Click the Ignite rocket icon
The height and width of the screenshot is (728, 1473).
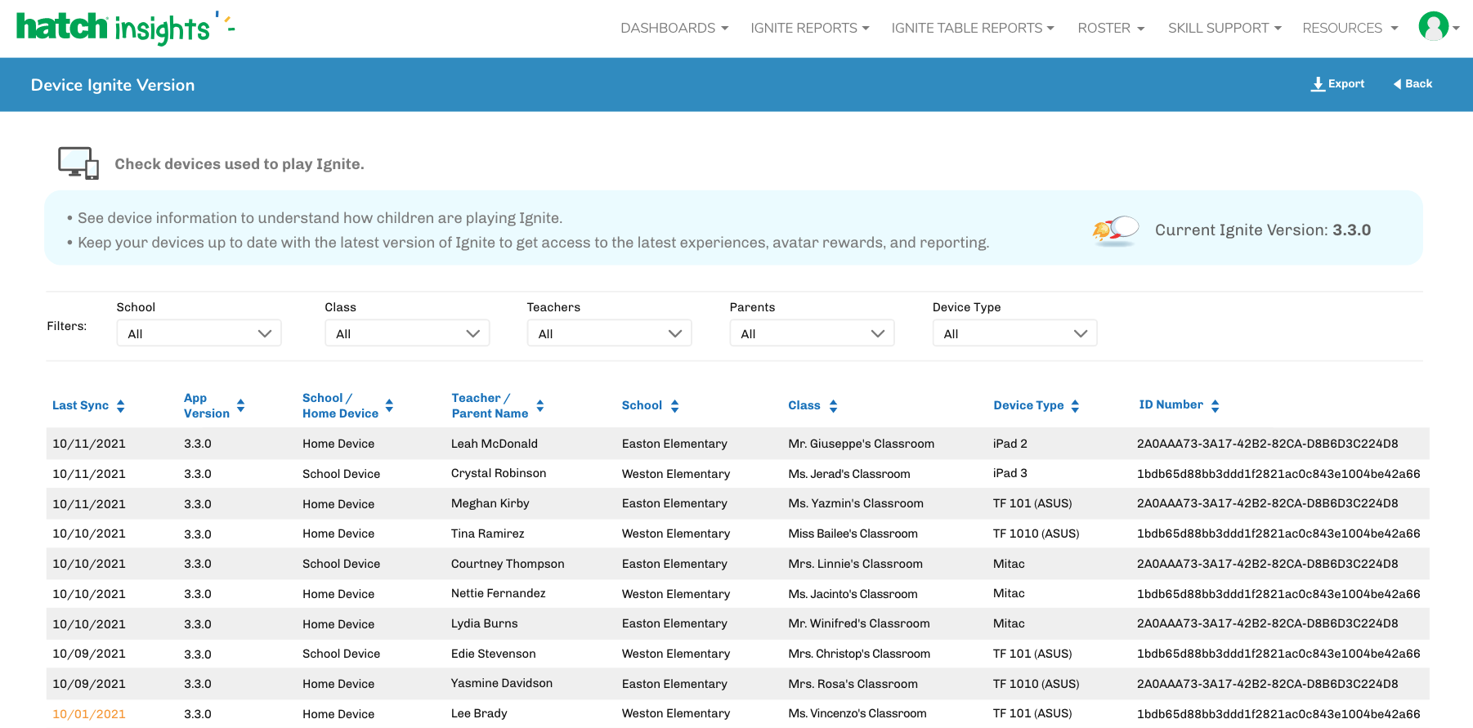(x=1116, y=230)
